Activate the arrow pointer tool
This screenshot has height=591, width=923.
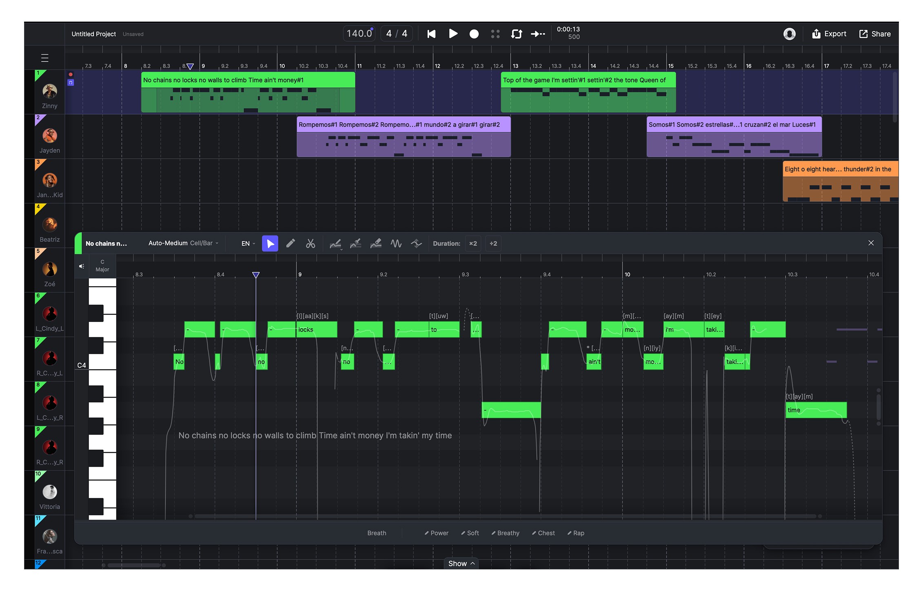[270, 243]
